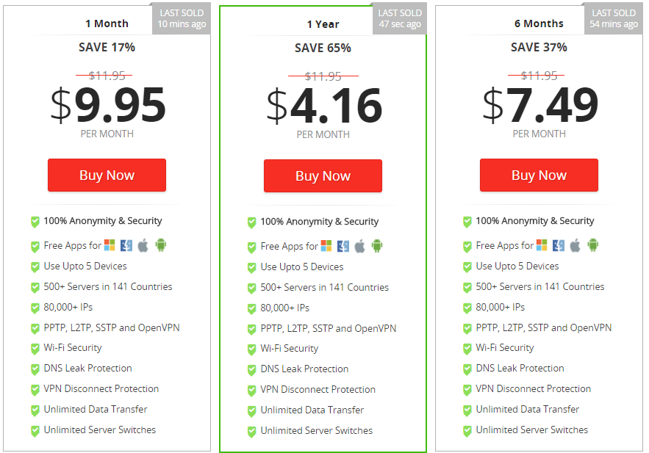Click the green check next to 1 Year DNS Leak Protection
649x453 pixels.
[251, 370]
